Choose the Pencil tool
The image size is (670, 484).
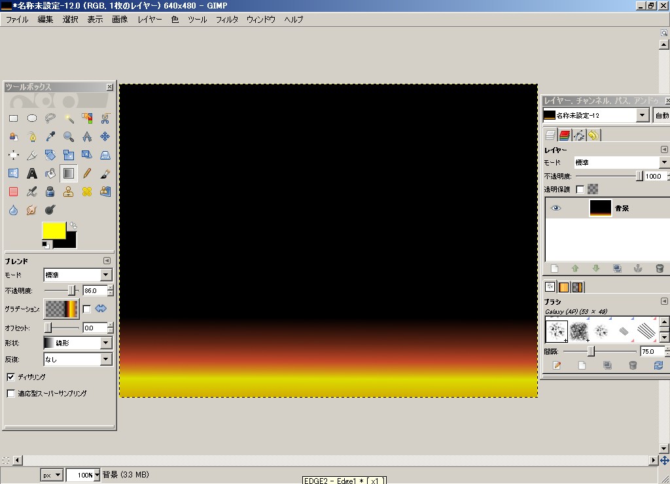pos(87,173)
